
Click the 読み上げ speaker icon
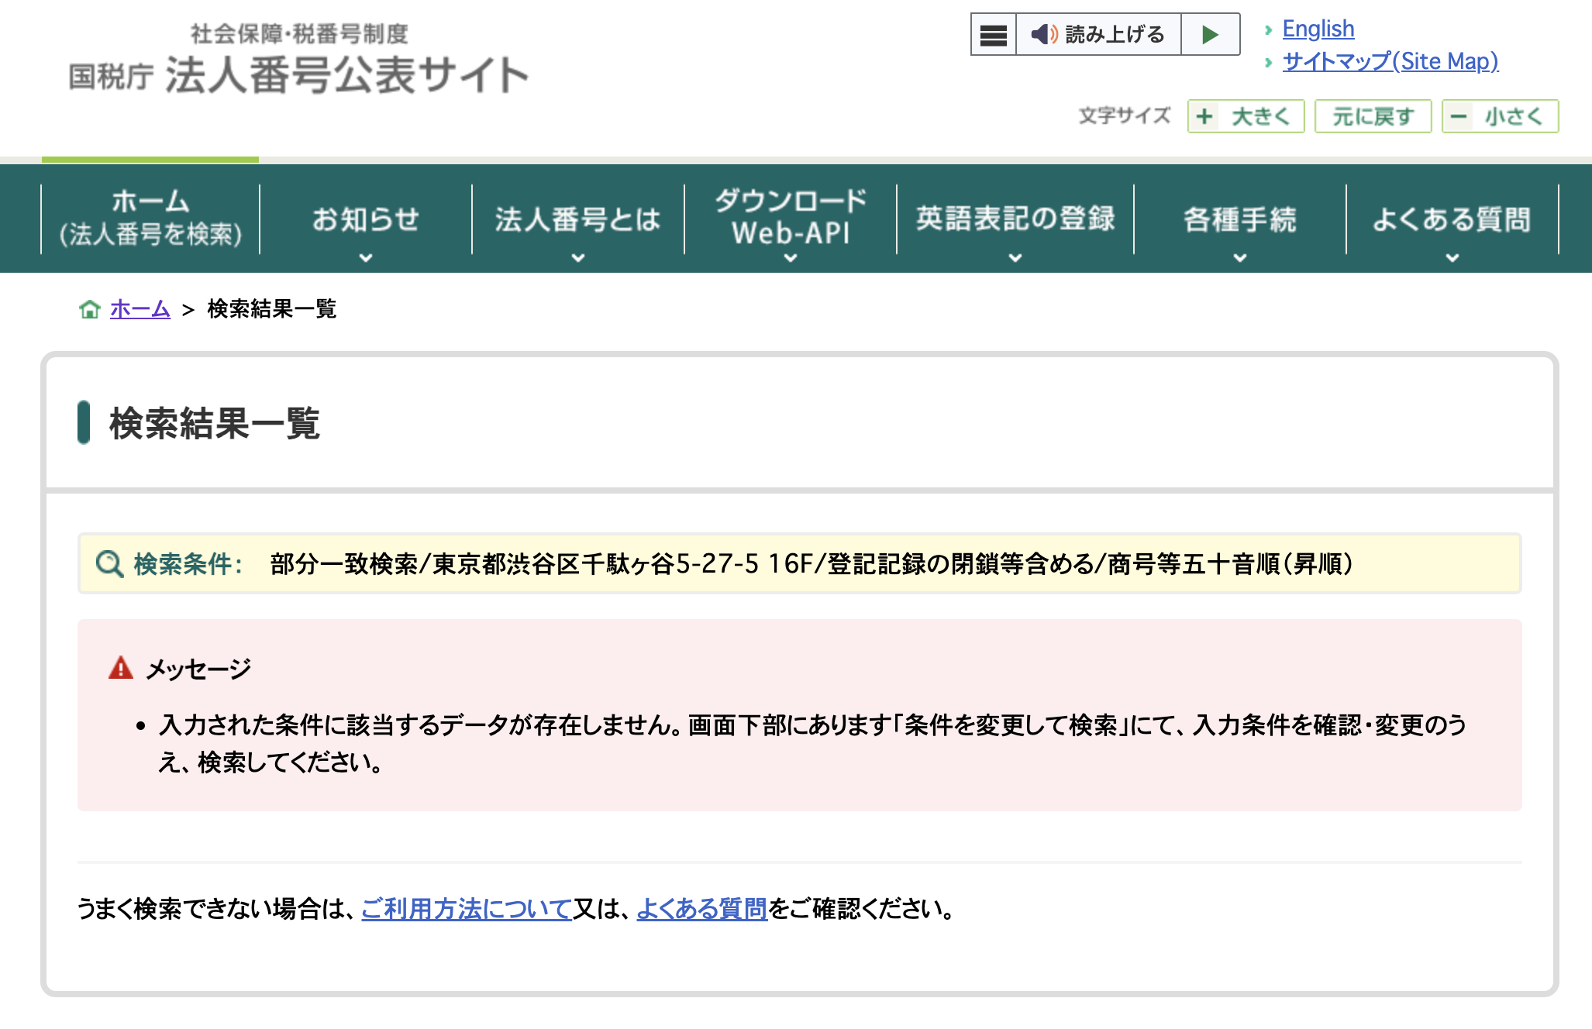pos(1043,34)
